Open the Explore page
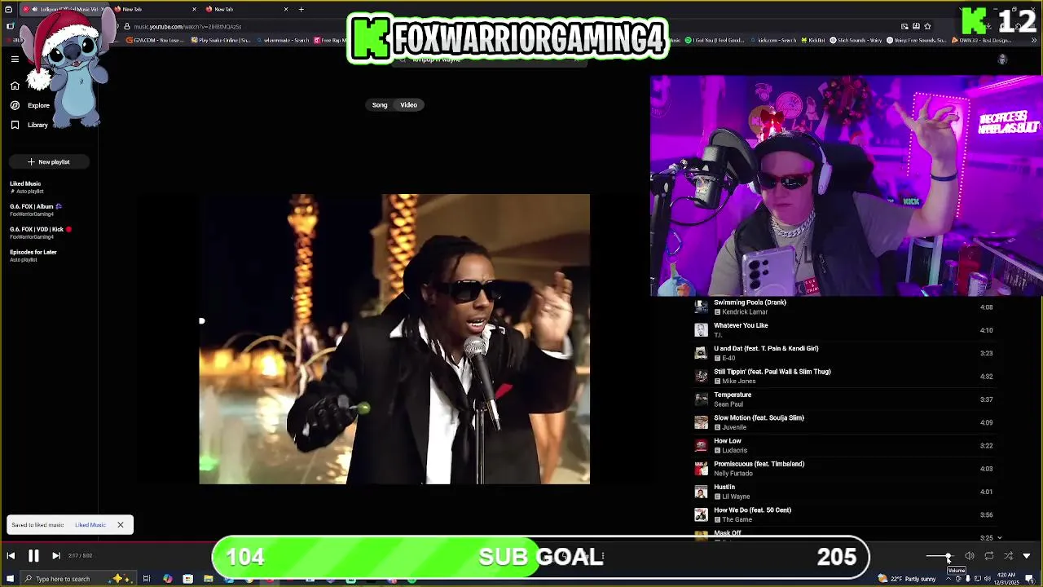Viewport: 1043px width, 587px height. click(30, 105)
